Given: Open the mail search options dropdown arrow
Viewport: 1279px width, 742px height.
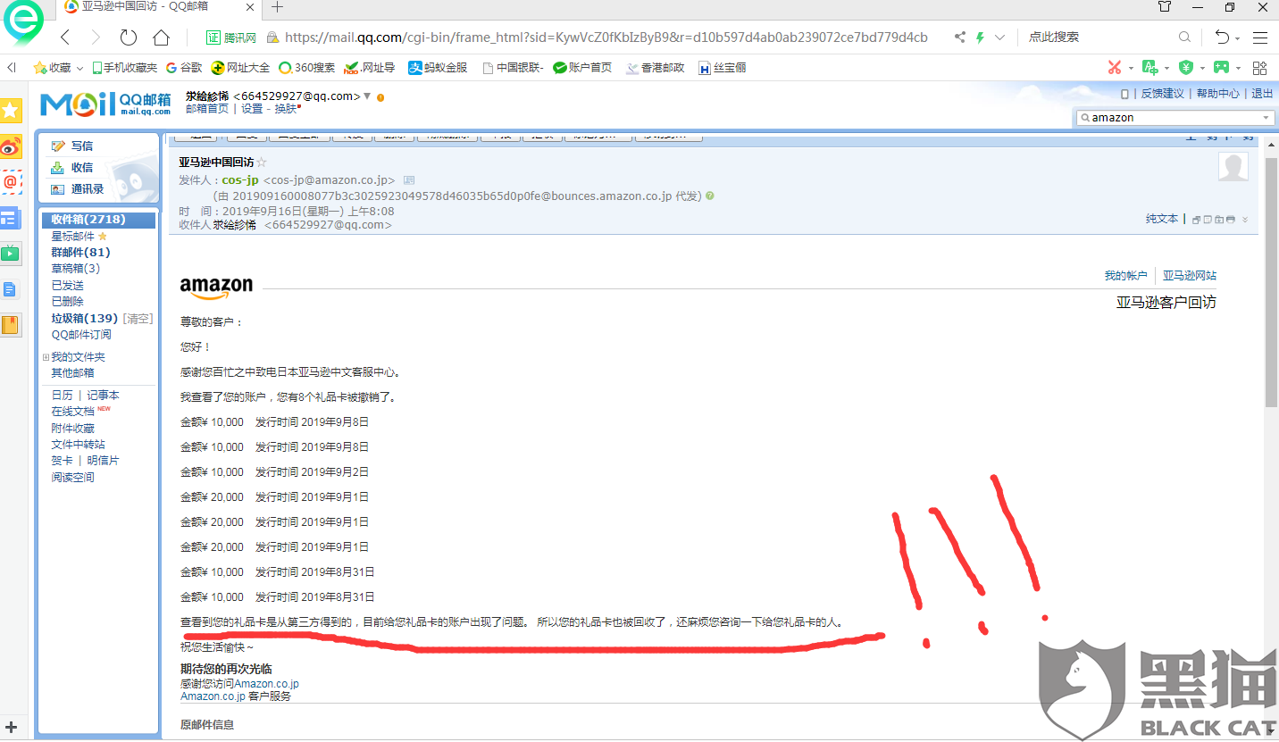Looking at the screenshot, I should tap(1266, 118).
